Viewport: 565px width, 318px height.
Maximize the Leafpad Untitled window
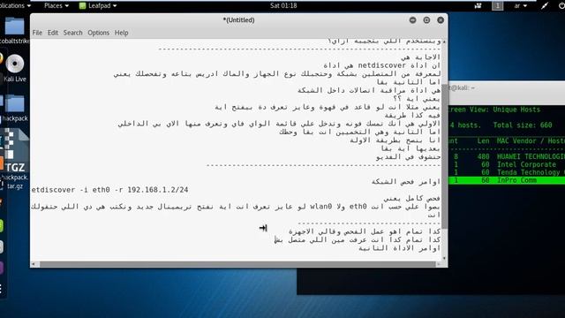(426, 20)
